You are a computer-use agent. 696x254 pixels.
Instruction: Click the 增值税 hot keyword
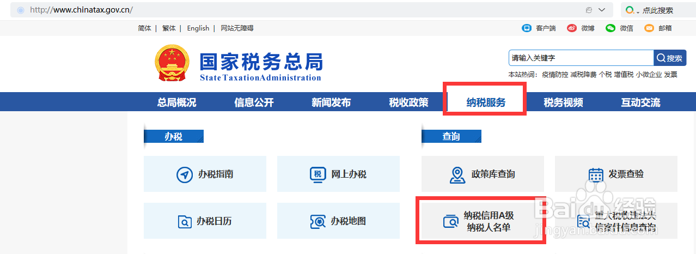(624, 75)
